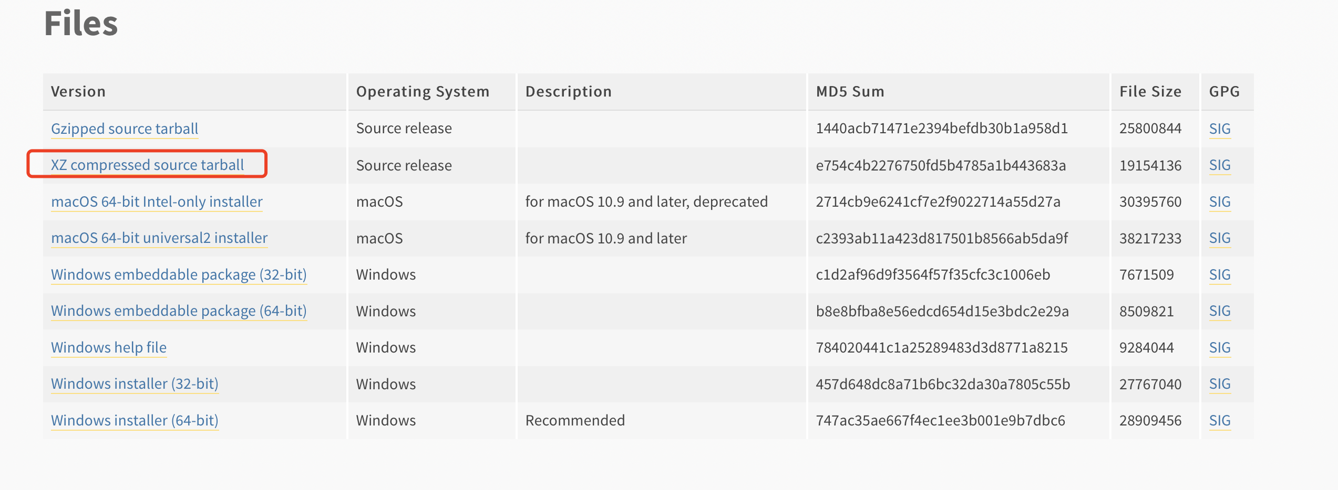Download macOS 64-bit universal2 installer
The width and height of the screenshot is (1338, 490).
point(159,238)
